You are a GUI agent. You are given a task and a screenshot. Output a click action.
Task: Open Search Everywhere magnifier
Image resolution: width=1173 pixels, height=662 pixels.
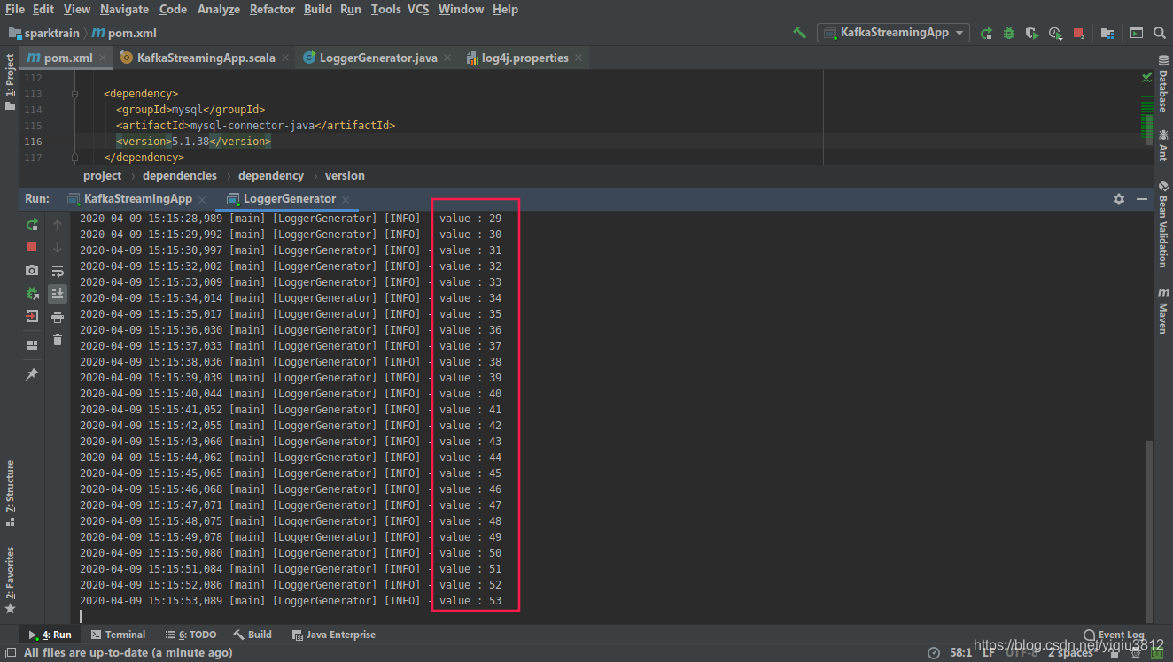tap(1160, 33)
